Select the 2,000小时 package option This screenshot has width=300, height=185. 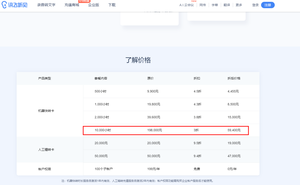(x=166, y=117)
